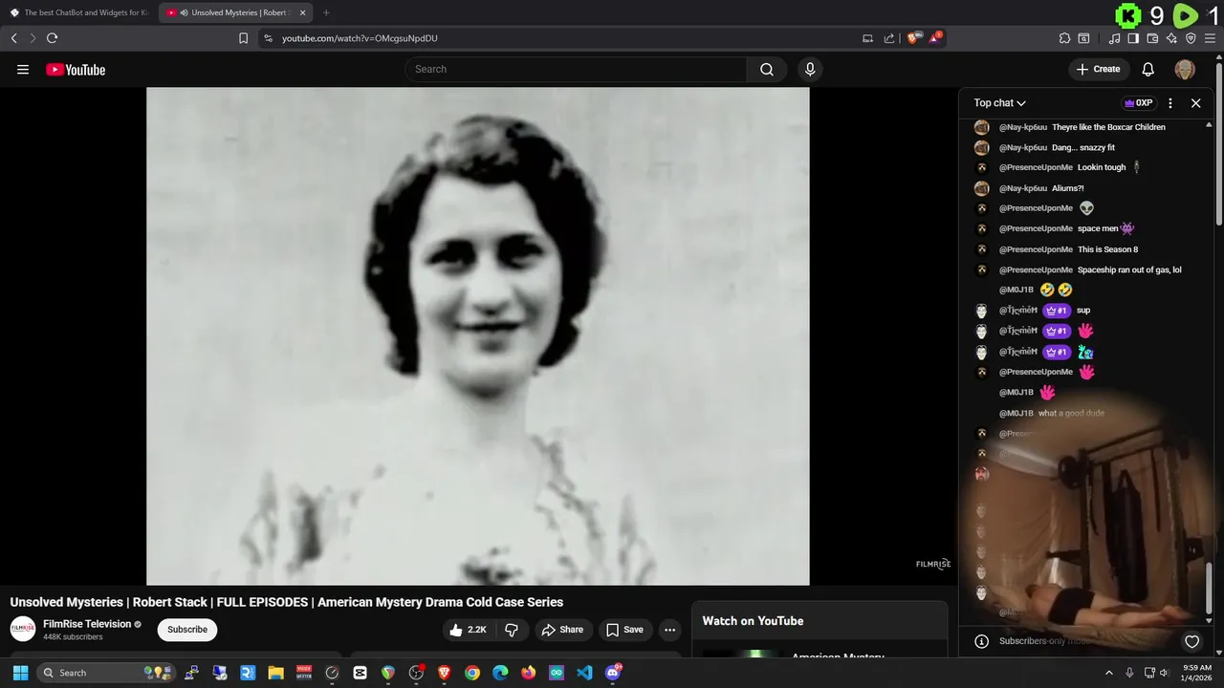Screen dimensions: 1224x688
Task: Open live chat options three-dot menu
Action: [1170, 103]
